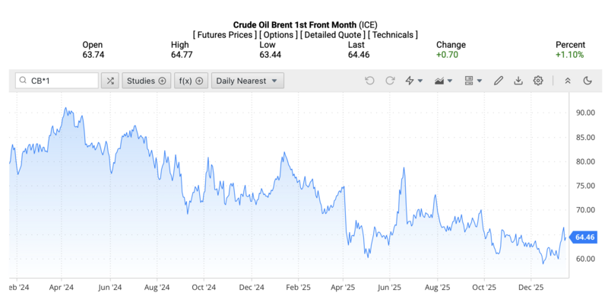The height and width of the screenshot is (293, 608).
Task: Click the symbol search box CB*1
Action: click(x=57, y=81)
